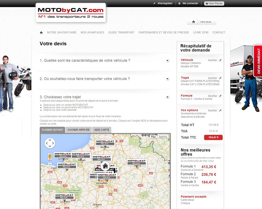
Task: Click the Street View pegman icon
Action: (50, 157)
